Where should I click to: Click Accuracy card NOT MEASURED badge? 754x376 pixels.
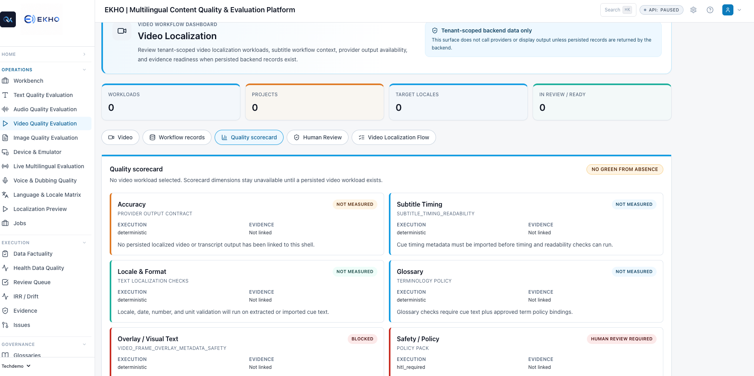pos(355,204)
